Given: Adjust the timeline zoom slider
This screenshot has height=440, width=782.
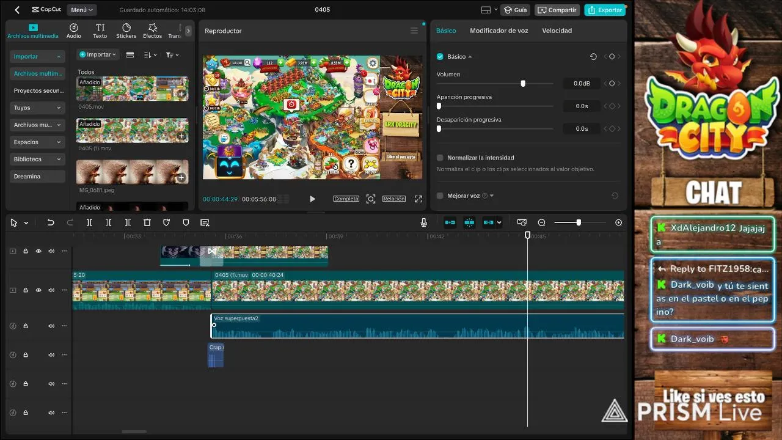Looking at the screenshot, I should (x=579, y=222).
